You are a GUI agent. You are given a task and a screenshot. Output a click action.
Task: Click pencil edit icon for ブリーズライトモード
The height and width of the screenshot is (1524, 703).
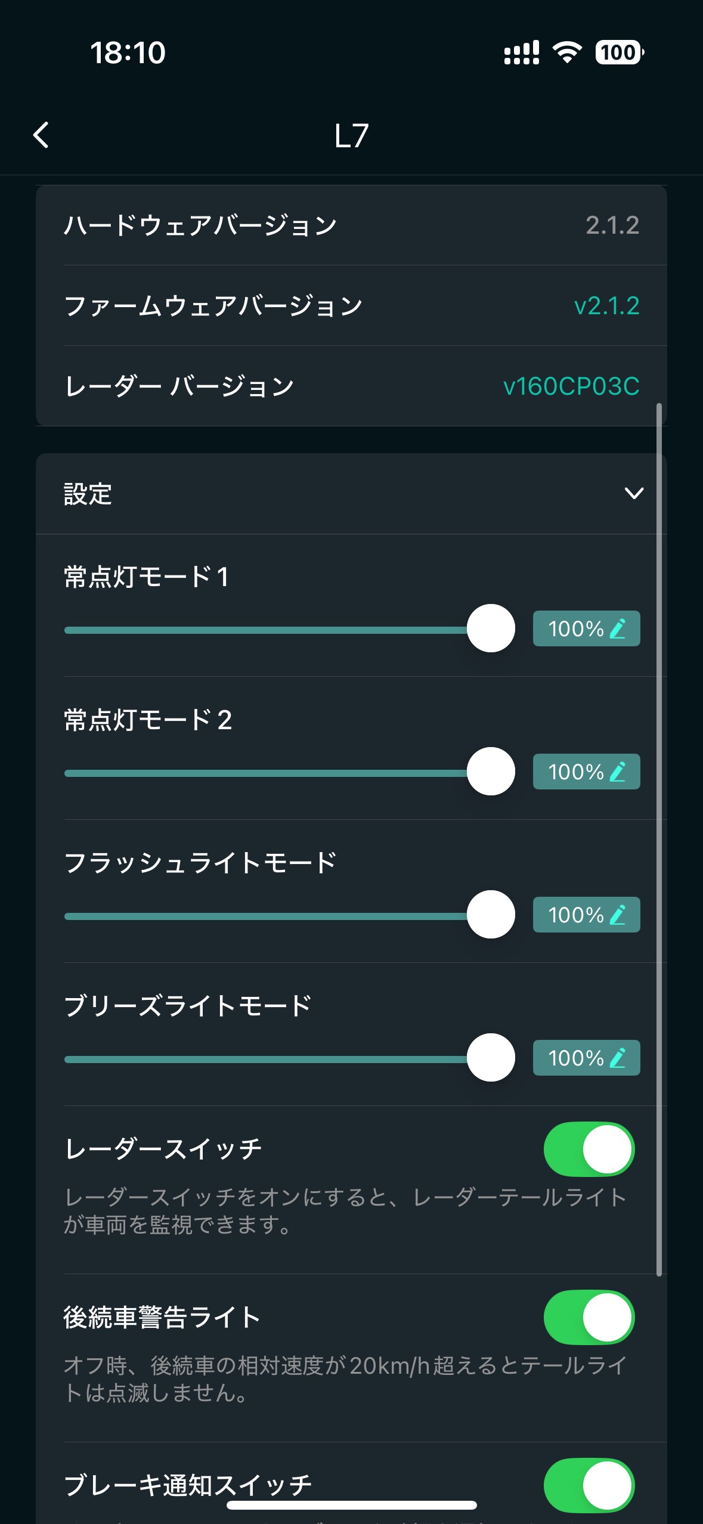[x=618, y=1058]
